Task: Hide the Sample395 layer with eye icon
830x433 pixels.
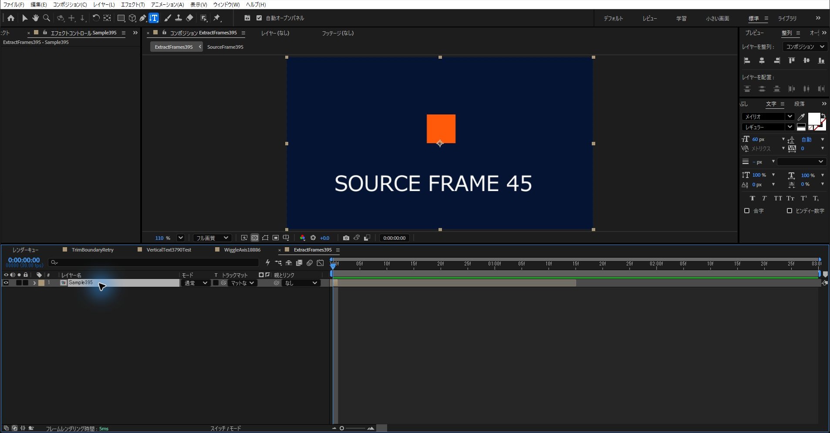Action: pos(6,283)
